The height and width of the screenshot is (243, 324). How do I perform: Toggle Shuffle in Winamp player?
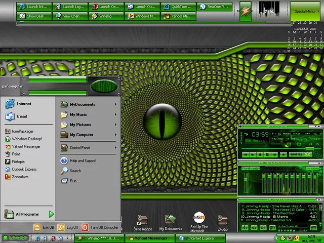(x=296, y=154)
